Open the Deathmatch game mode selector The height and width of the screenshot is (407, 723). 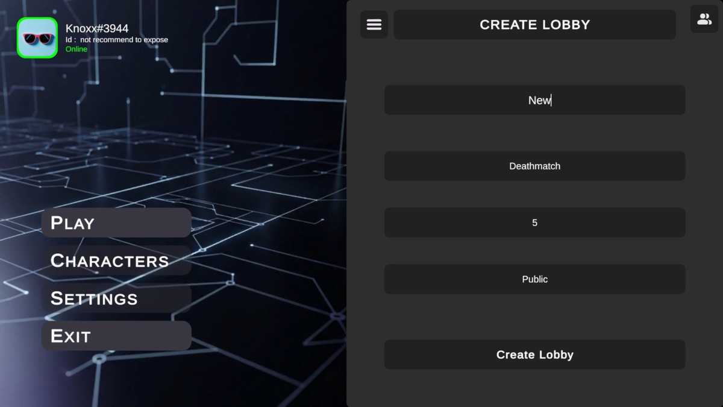coord(534,166)
